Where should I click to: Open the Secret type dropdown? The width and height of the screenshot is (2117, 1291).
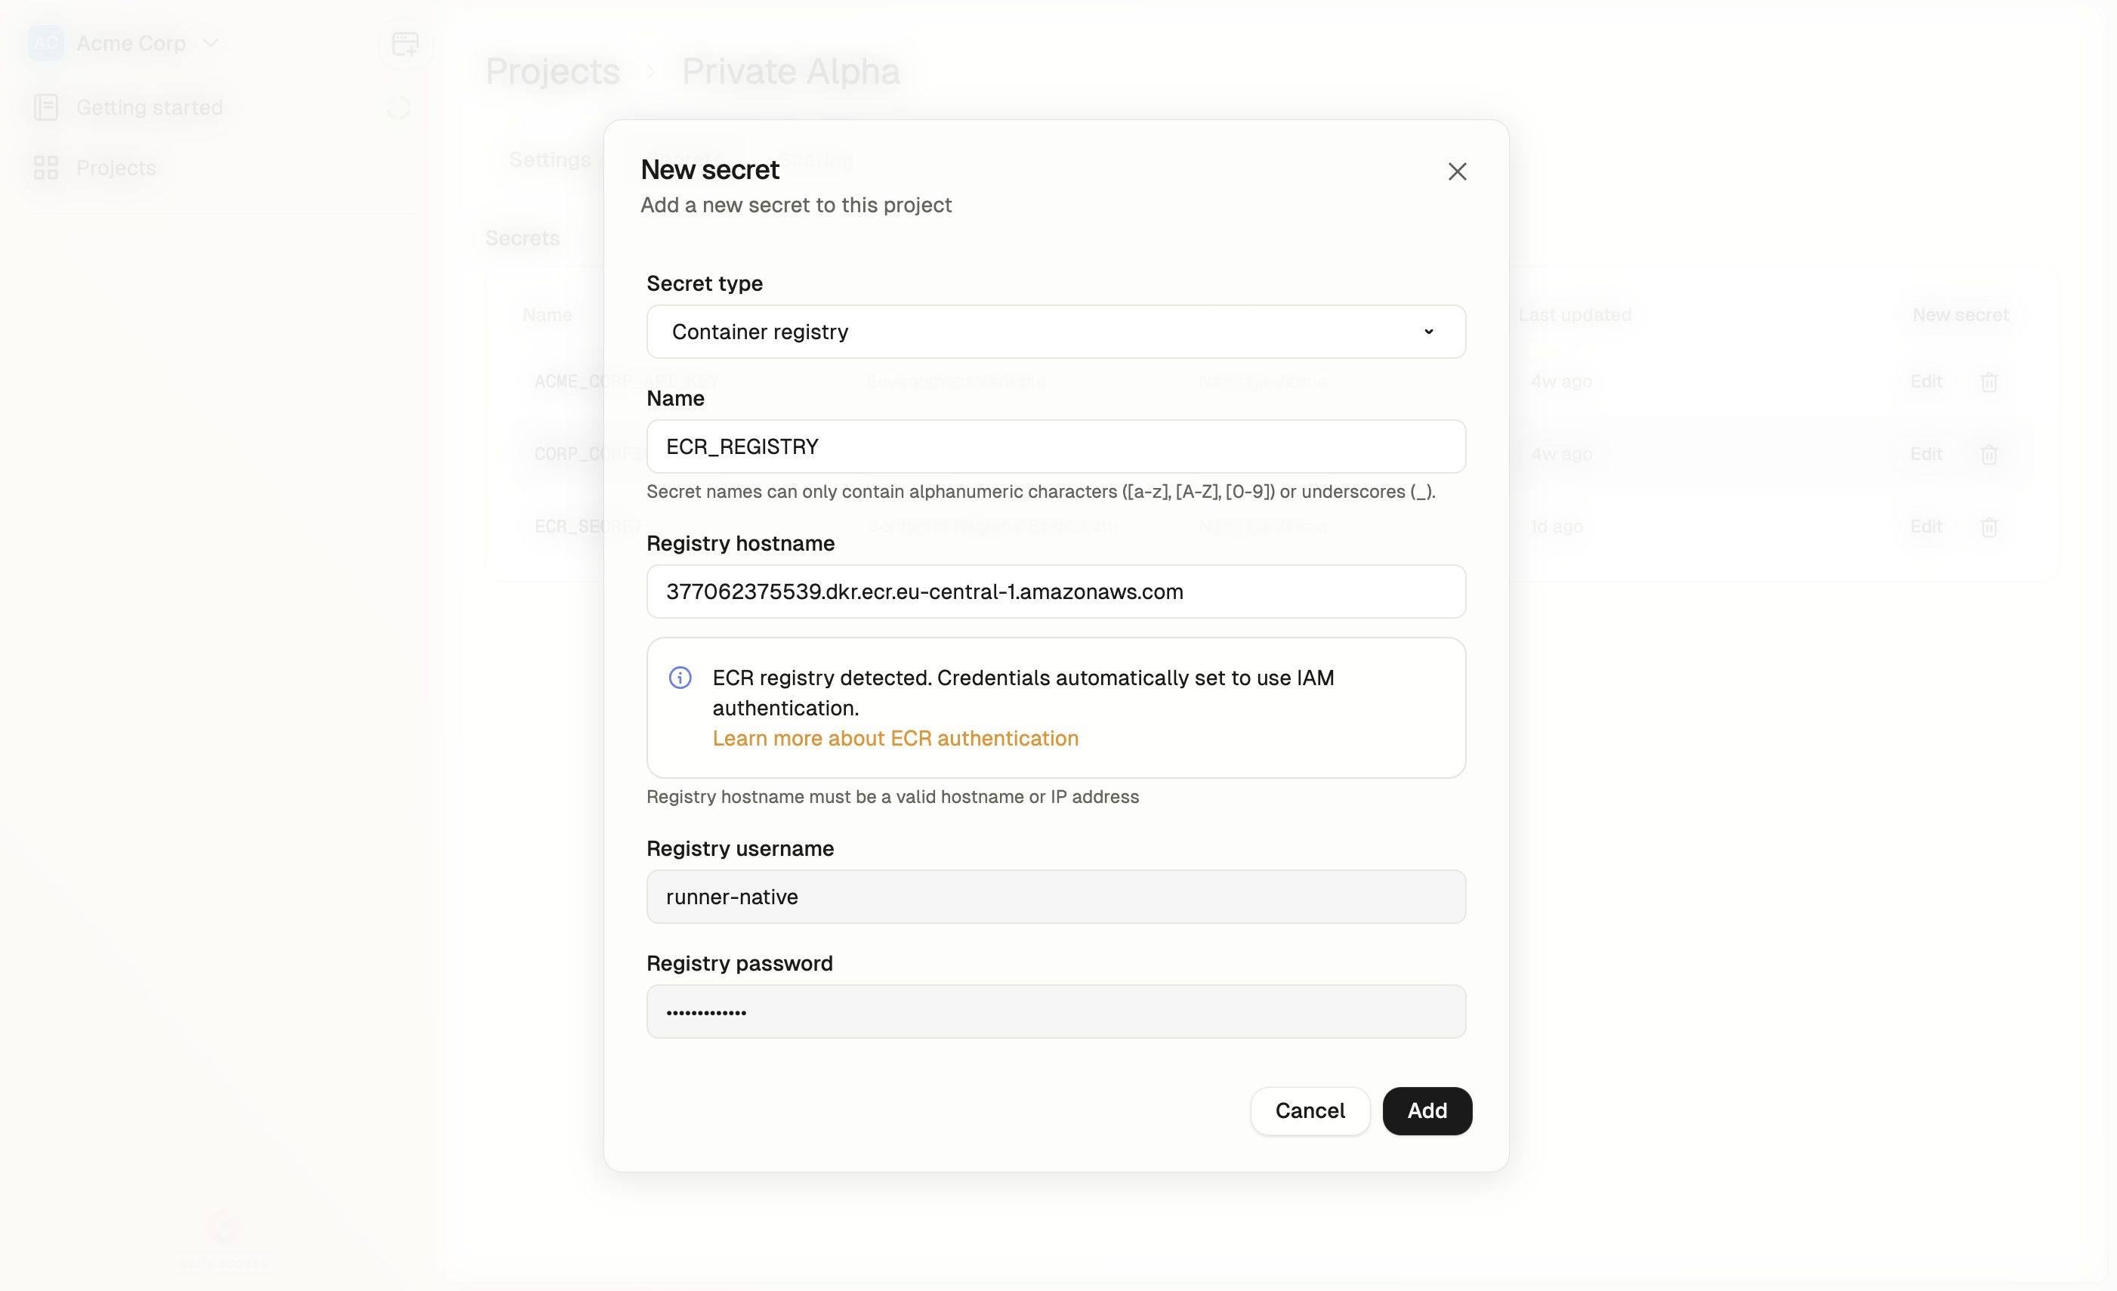[1056, 332]
